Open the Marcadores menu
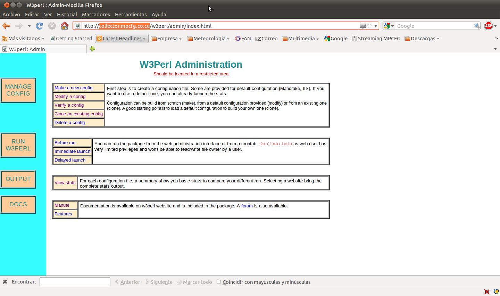 [96, 15]
